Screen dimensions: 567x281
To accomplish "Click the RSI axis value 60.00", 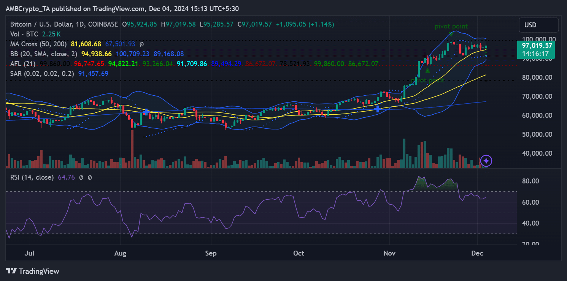I will pos(530,202).
